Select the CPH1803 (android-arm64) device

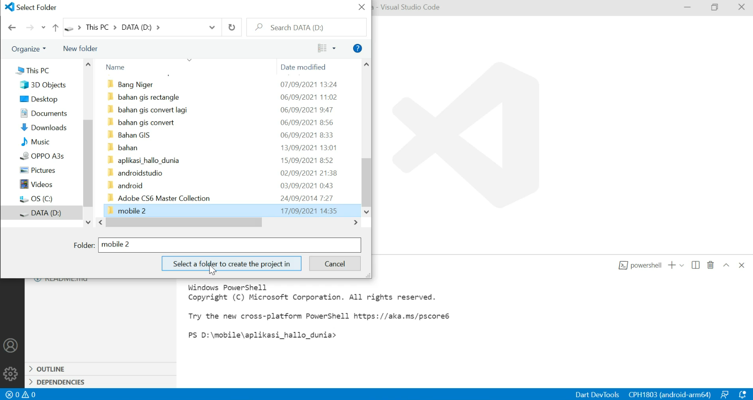669,394
